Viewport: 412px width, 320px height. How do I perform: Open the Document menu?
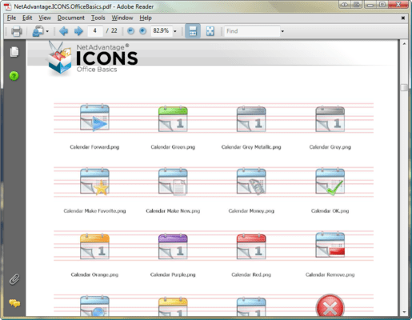click(x=71, y=18)
